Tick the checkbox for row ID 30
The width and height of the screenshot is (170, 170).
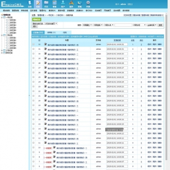[x=33, y=54]
